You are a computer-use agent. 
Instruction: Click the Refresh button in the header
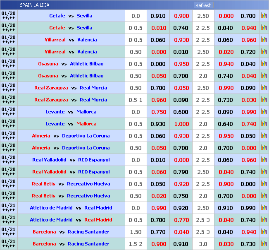point(203,5)
